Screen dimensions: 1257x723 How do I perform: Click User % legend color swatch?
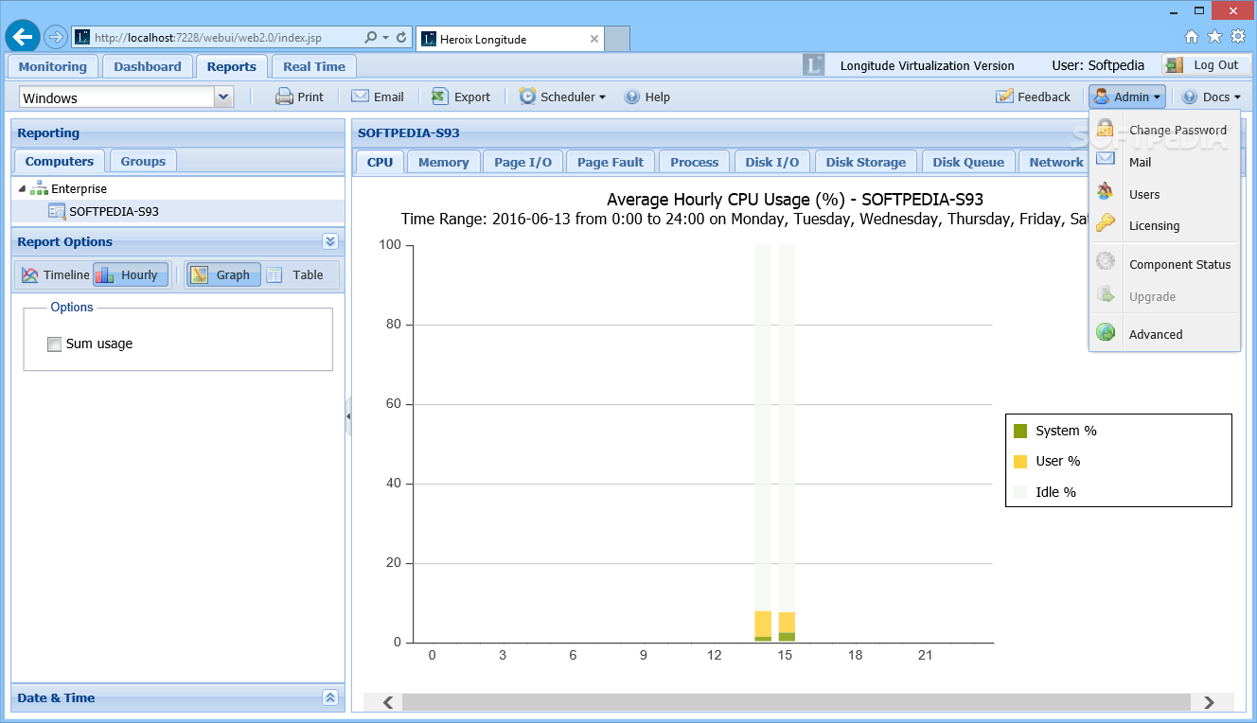pyautogui.click(x=1020, y=461)
